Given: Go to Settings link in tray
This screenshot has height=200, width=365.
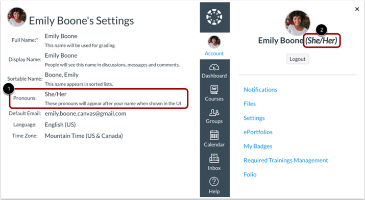Looking at the screenshot, I should (254, 118).
